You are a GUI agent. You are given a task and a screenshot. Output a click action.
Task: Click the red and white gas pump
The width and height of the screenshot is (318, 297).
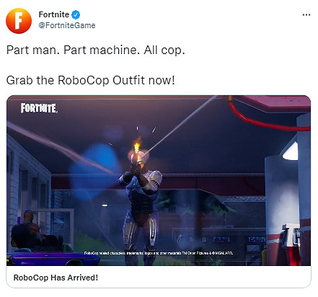(x=292, y=244)
